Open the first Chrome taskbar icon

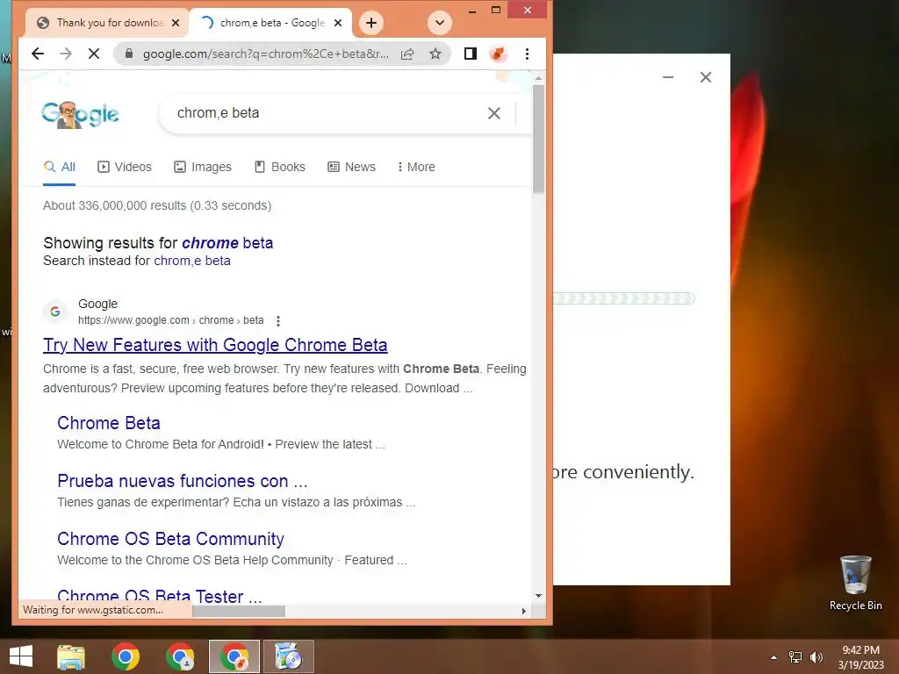(126, 656)
